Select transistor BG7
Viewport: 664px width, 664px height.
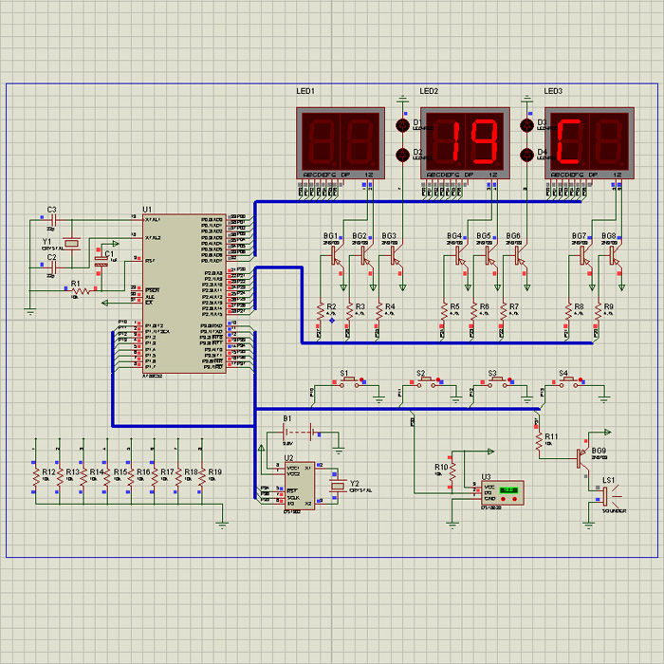(585, 256)
